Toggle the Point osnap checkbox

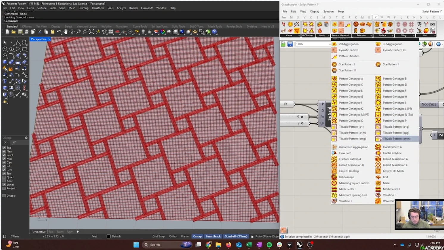[4, 155]
